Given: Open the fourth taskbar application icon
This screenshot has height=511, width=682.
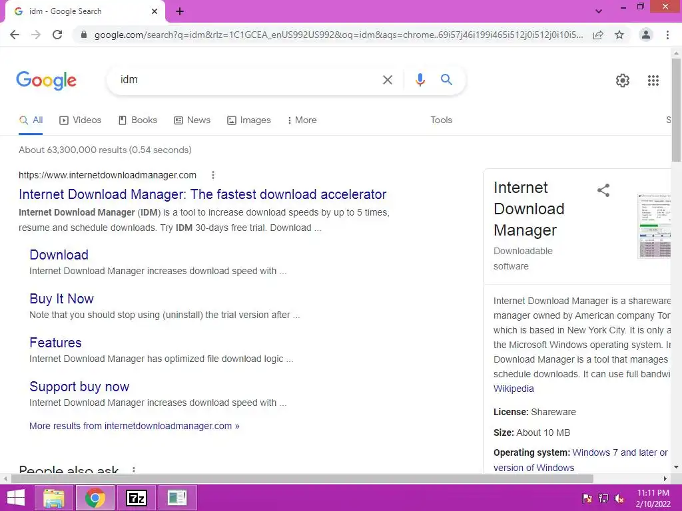Looking at the screenshot, I should point(177,498).
